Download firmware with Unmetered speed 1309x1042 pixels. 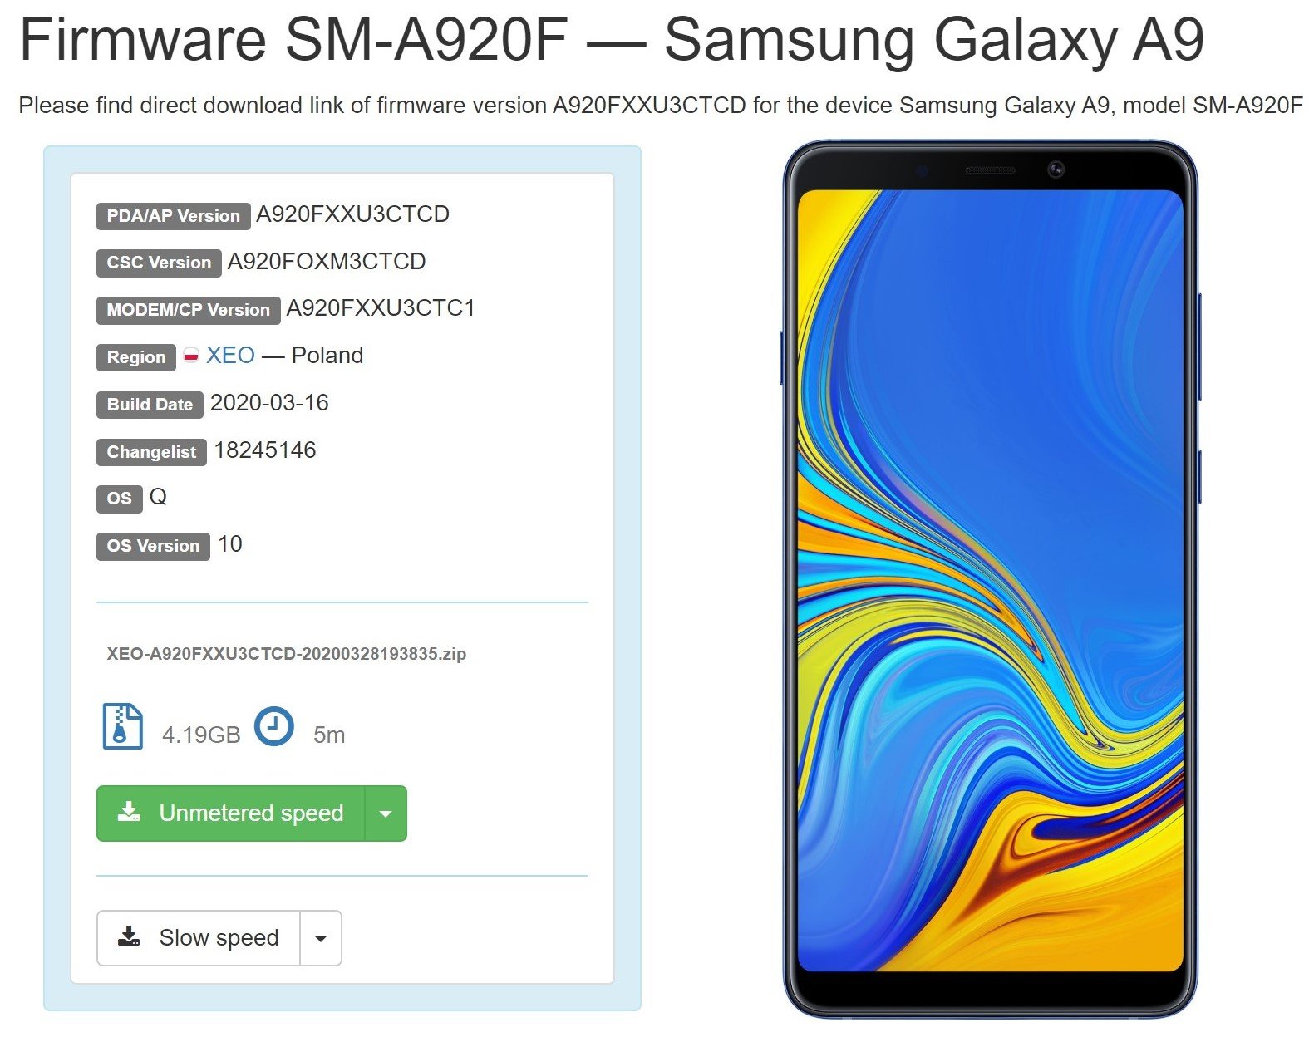coord(231,813)
